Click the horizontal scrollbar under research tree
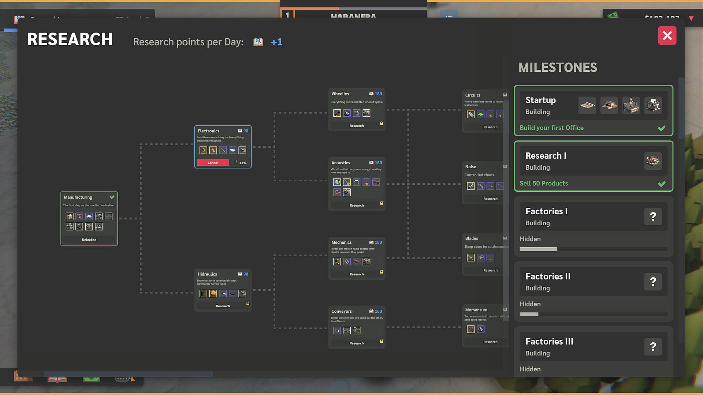Screen dimensions: 703x395 click(128, 374)
